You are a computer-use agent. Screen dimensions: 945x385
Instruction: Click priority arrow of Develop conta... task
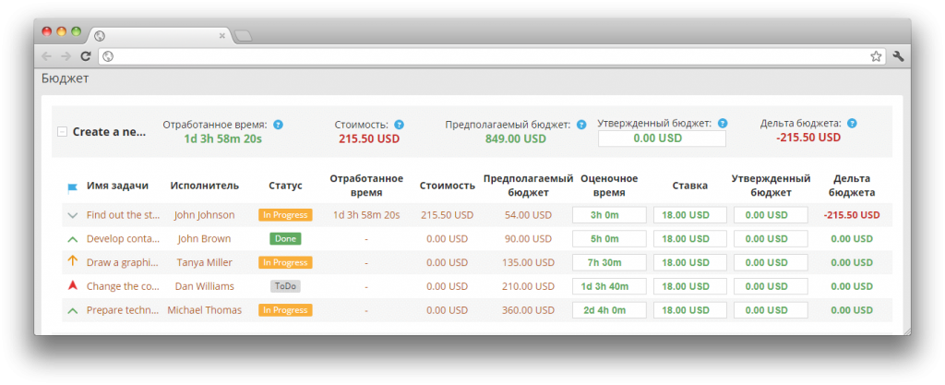(73, 239)
